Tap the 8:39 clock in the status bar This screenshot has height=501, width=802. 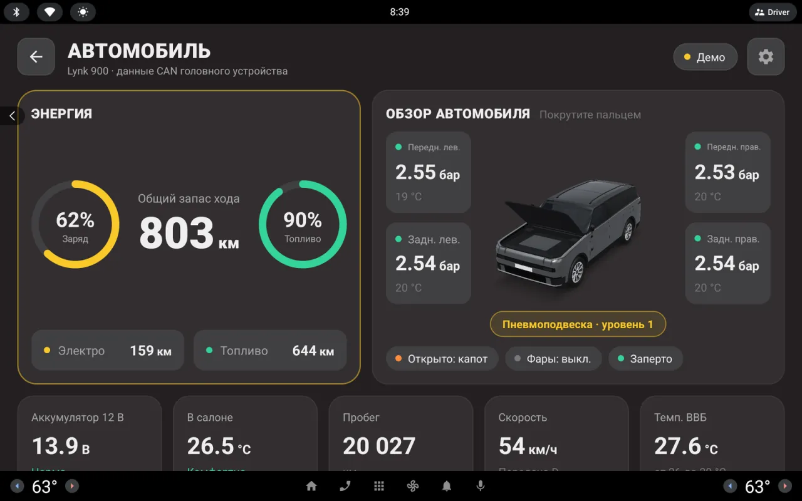pyautogui.click(x=400, y=12)
